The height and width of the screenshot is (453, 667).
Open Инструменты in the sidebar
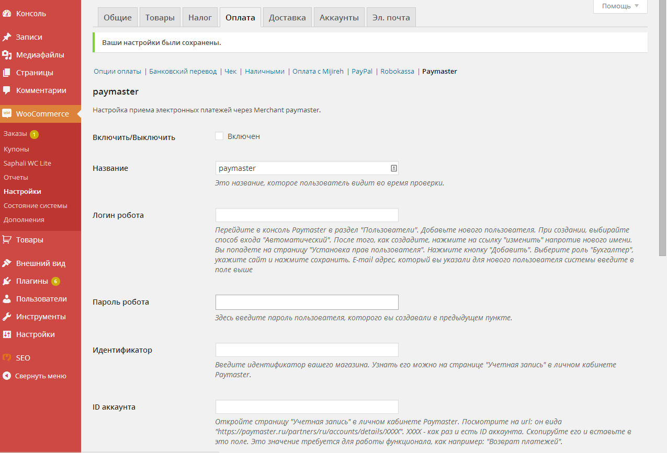tap(40, 317)
